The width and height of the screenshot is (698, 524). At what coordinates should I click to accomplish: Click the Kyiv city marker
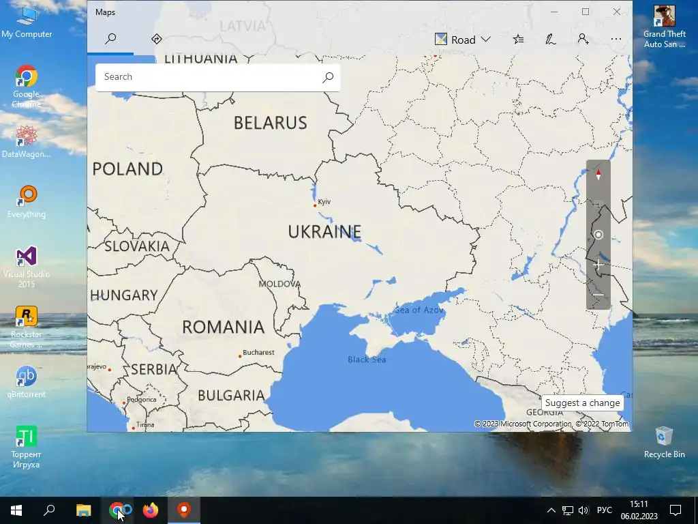coord(315,205)
